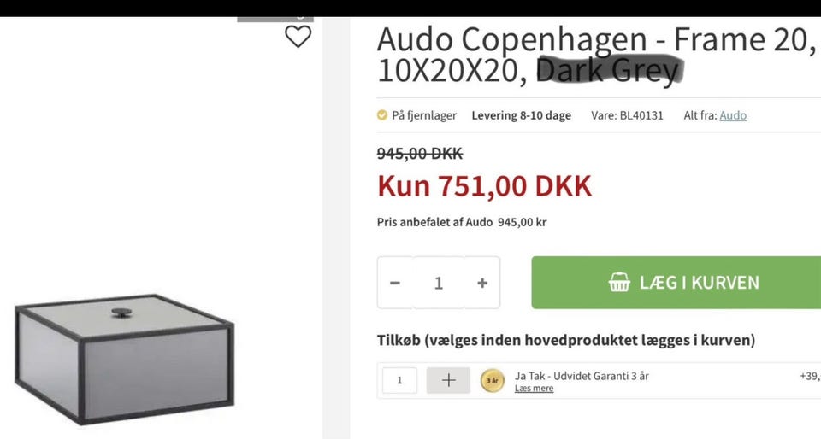Viewport: 821px width, 439px height.
Task: Click the yellow stock status checkmark icon
Action: click(x=382, y=115)
